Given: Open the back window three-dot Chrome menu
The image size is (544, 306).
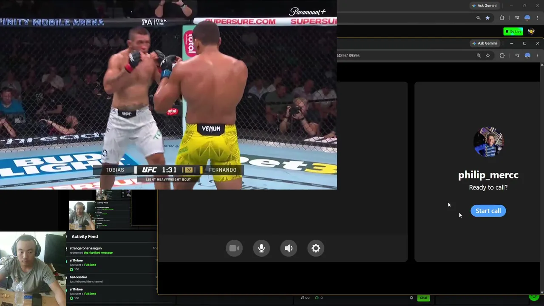Looking at the screenshot, I should pos(538,18).
